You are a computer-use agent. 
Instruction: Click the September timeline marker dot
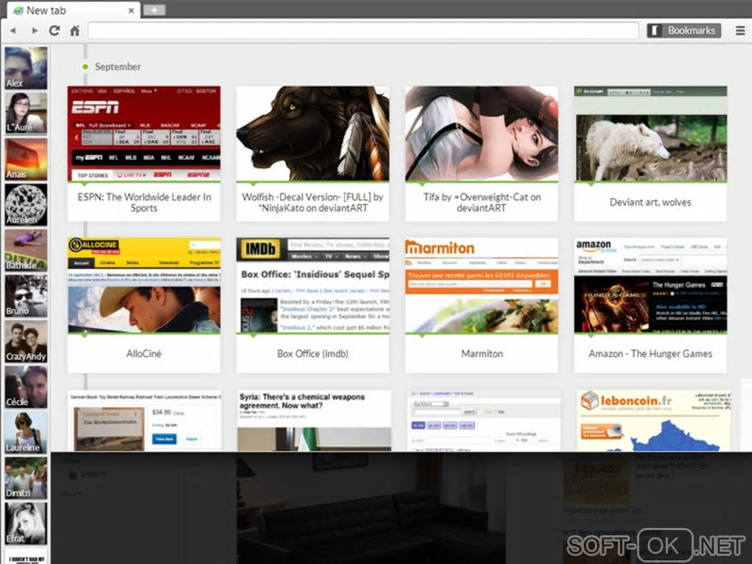pos(86,66)
